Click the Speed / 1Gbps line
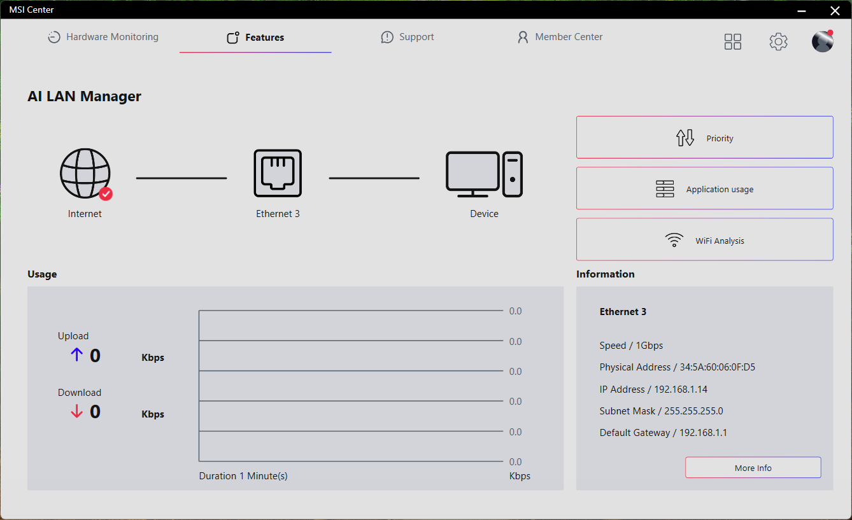The width and height of the screenshot is (852, 520). (x=631, y=346)
